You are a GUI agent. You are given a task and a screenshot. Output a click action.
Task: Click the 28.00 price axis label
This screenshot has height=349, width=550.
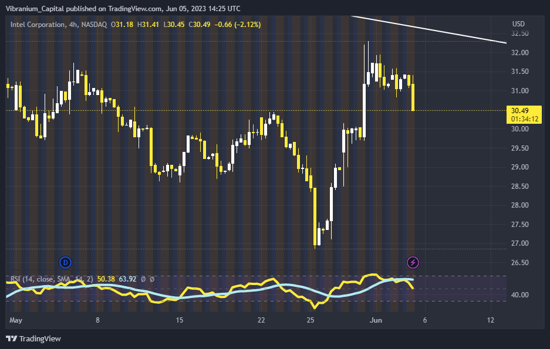click(520, 205)
